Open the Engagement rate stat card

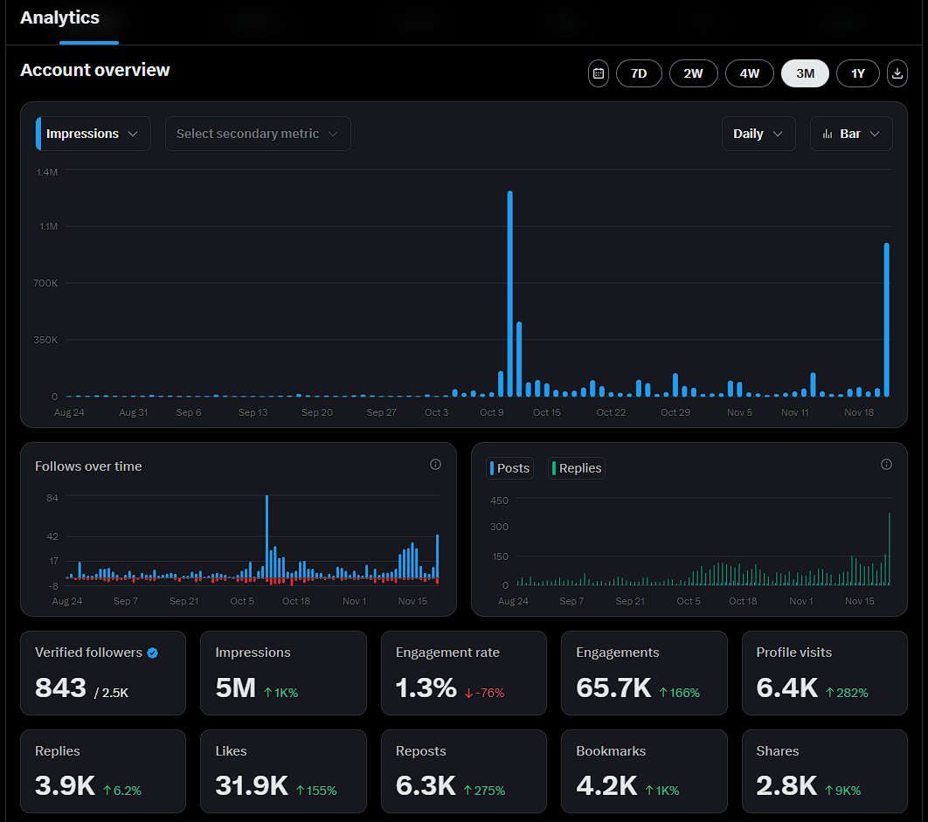pyautogui.click(x=464, y=673)
